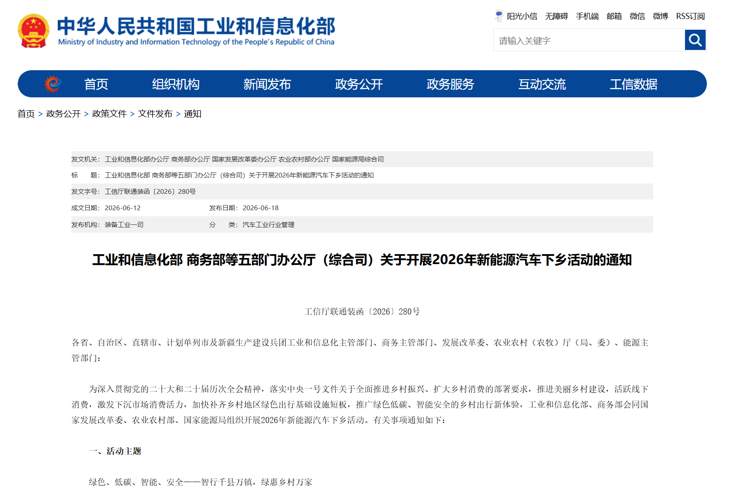
Task: Go to 文件发布 in the breadcrumb
Action: pos(155,114)
